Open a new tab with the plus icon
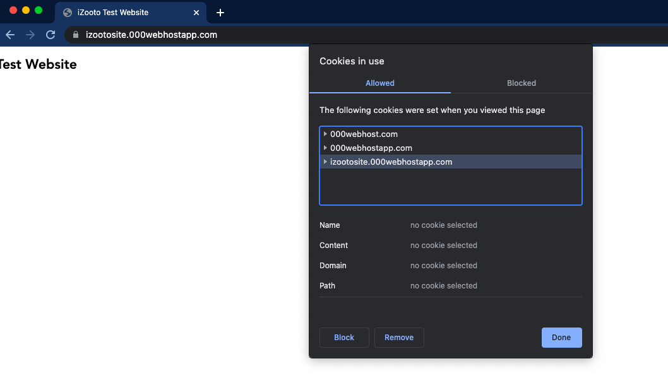This screenshot has height=390, width=668. click(220, 13)
